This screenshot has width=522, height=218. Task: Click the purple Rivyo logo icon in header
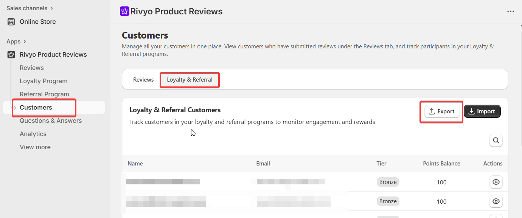pyautogui.click(x=124, y=11)
